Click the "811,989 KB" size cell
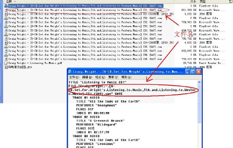This screenshot has width=233, height=148. pos(189,10)
